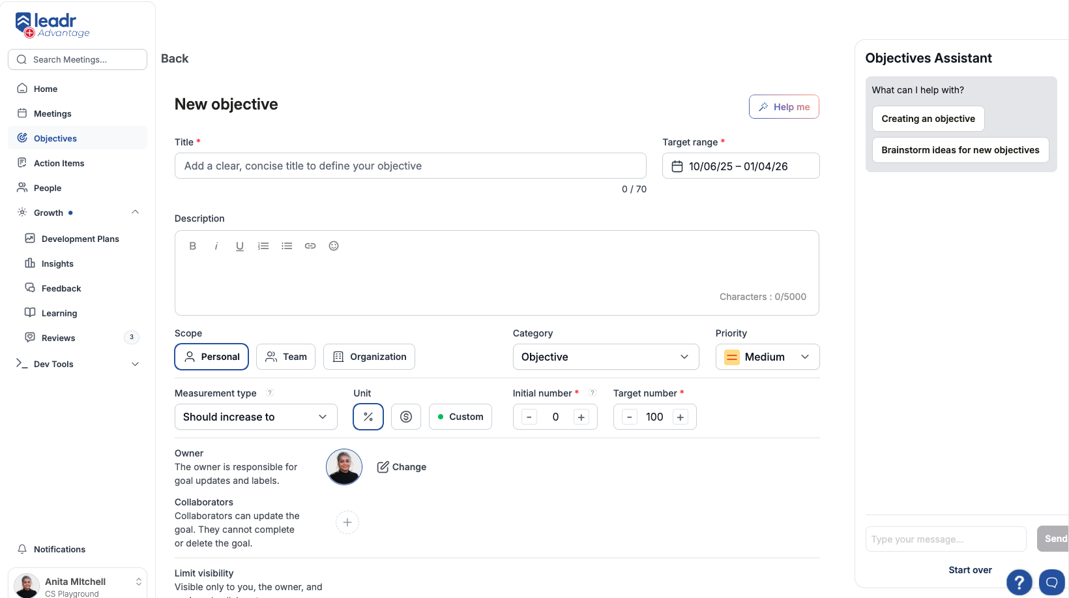Open Action Items in sidebar
Screen dimensions: 1069x598
tap(78, 163)
